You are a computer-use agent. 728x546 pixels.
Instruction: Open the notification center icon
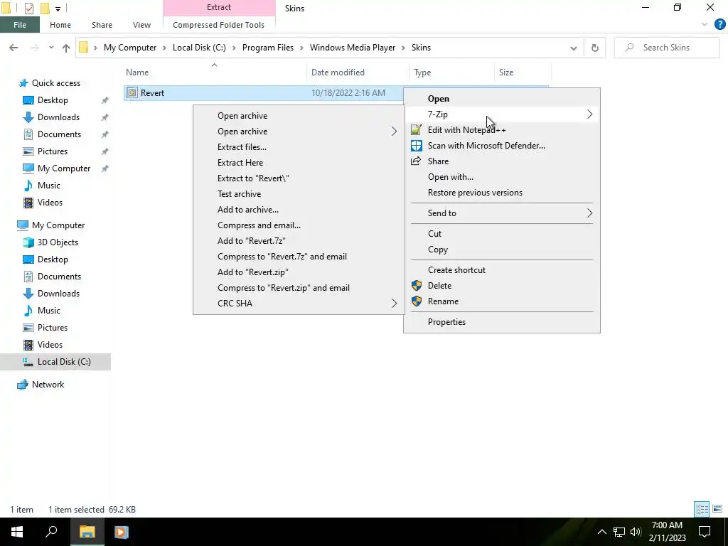(x=705, y=532)
